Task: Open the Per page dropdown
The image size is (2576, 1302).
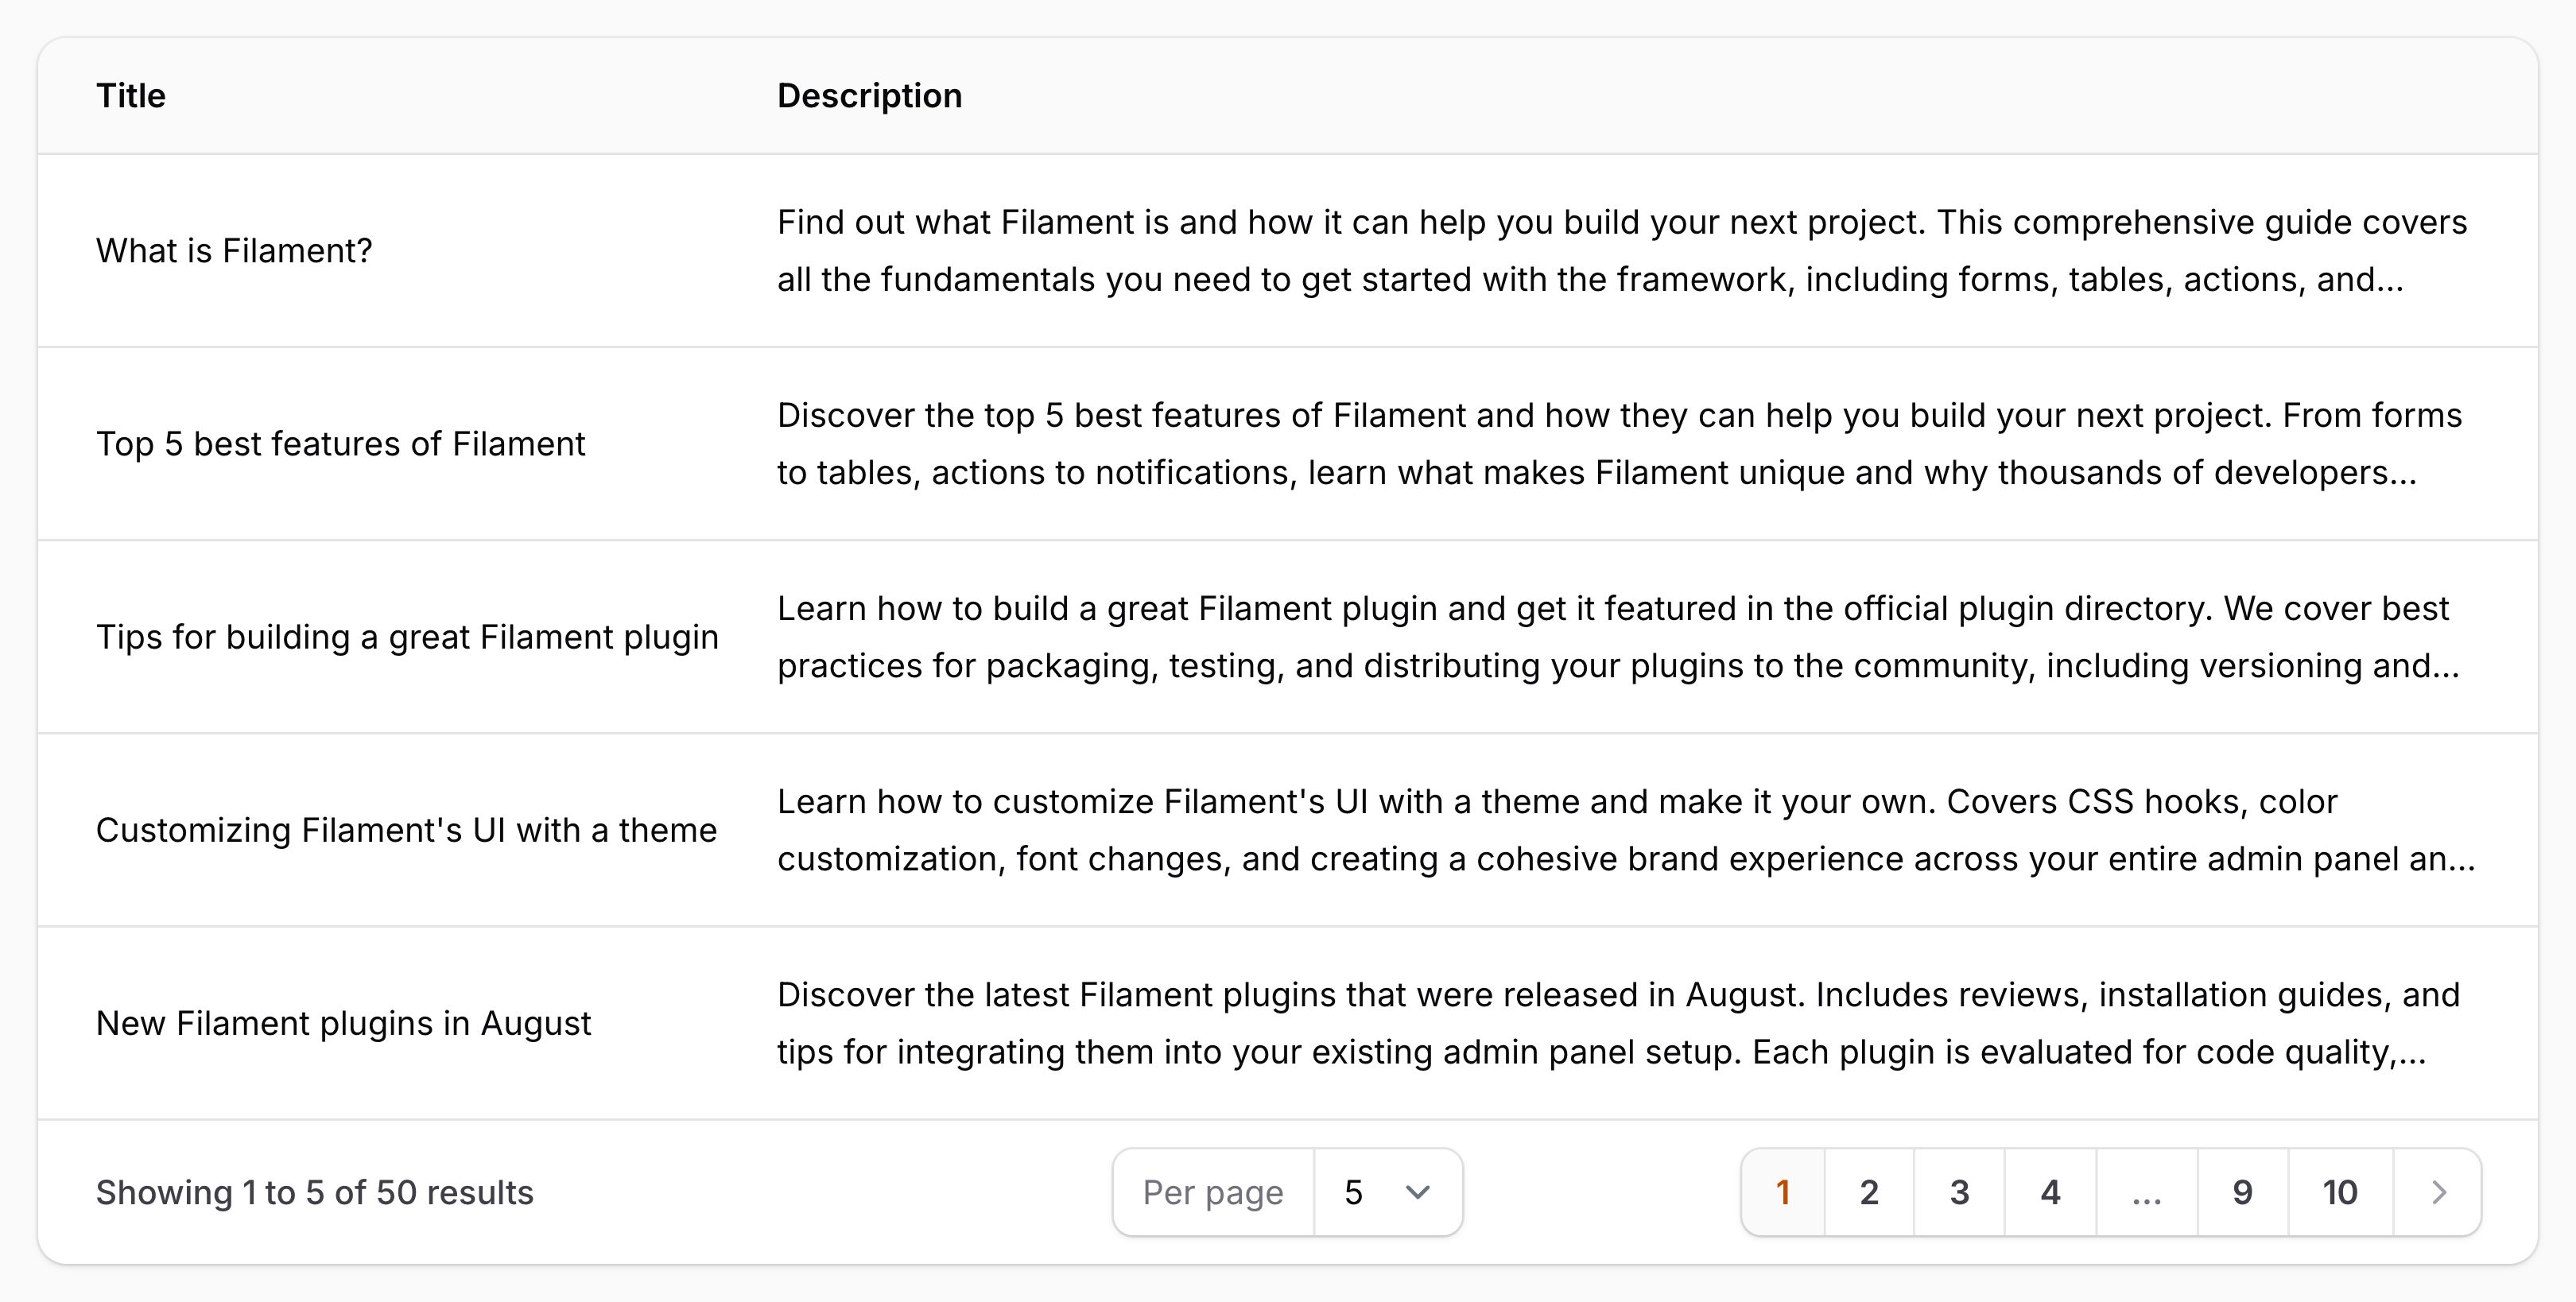Action: 1388,1192
